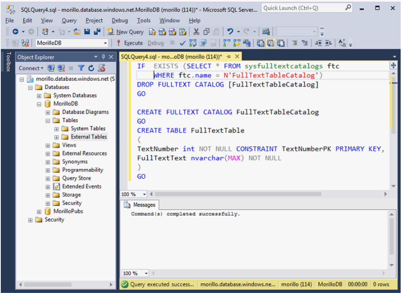The width and height of the screenshot is (401, 293).
Task: Close the SQLQuery4.sql tab
Action: click(x=237, y=57)
